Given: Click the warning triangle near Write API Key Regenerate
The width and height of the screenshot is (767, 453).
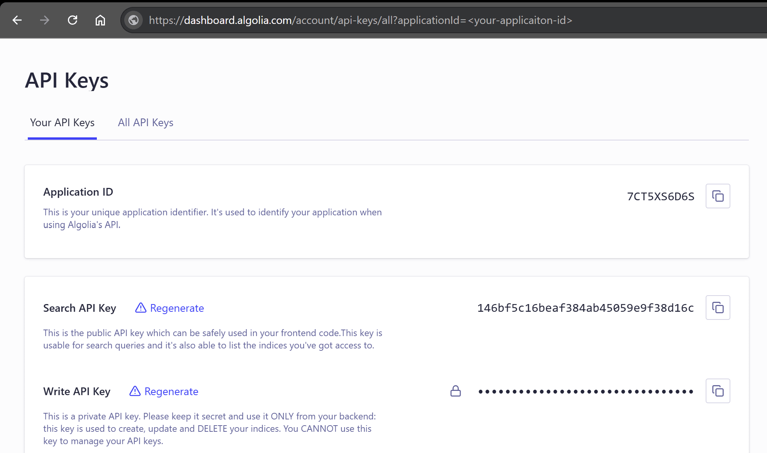Looking at the screenshot, I should point(134,391).
